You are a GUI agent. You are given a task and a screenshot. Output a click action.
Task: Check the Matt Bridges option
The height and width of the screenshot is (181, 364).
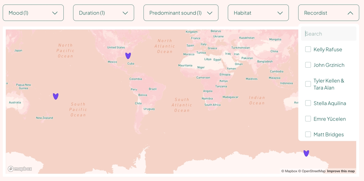(x=308, y=134)
